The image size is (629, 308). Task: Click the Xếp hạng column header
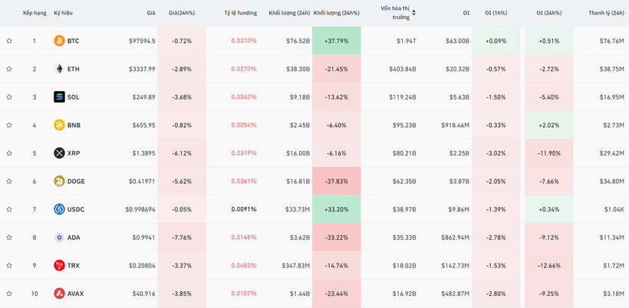[x=34, y=13]
